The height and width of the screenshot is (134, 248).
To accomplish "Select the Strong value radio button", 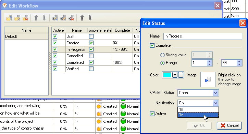I will tap(162, 55).
